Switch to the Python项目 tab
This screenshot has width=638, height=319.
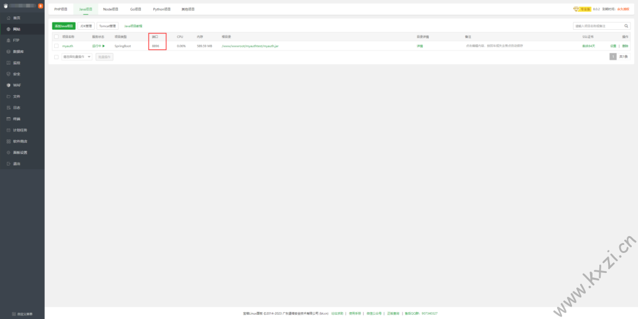tap(161, 9)
